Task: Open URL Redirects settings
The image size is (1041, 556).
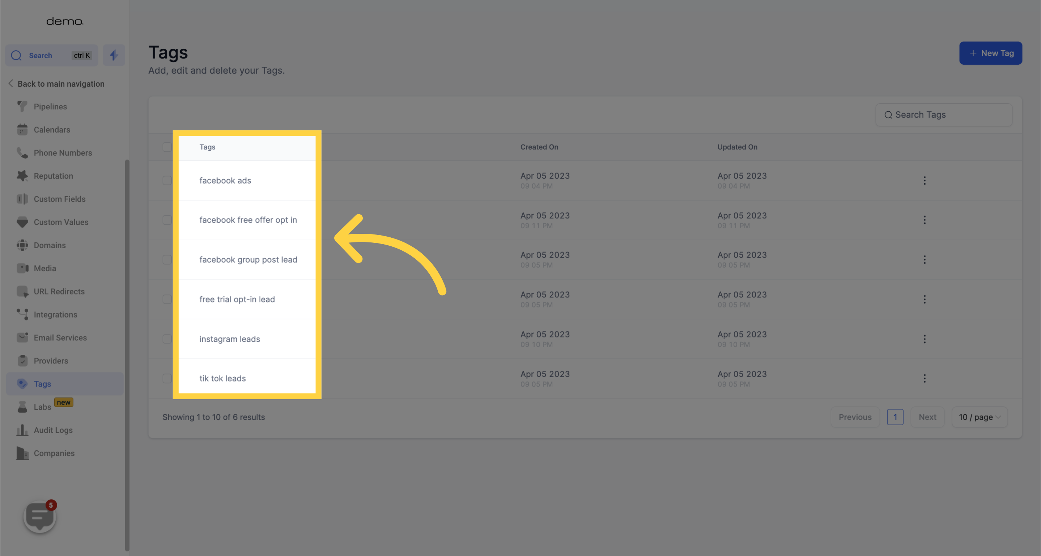Action: [x=59, y=291]
